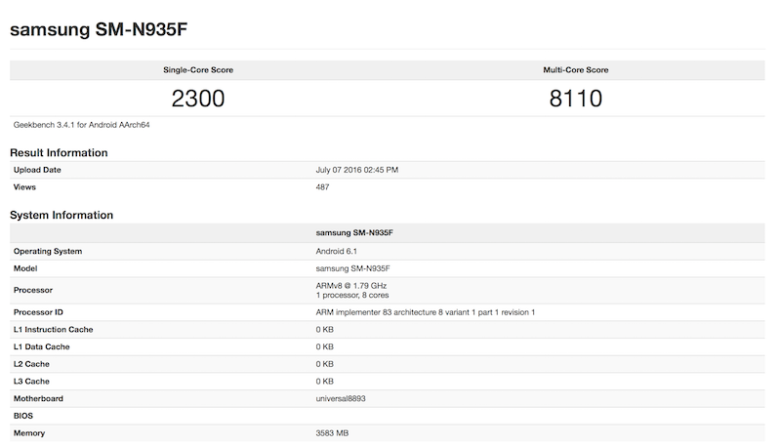This screenshot has width=781, height=447.
Task: Select the Multi-Core Score header
Action: click(x=575, y=70)
